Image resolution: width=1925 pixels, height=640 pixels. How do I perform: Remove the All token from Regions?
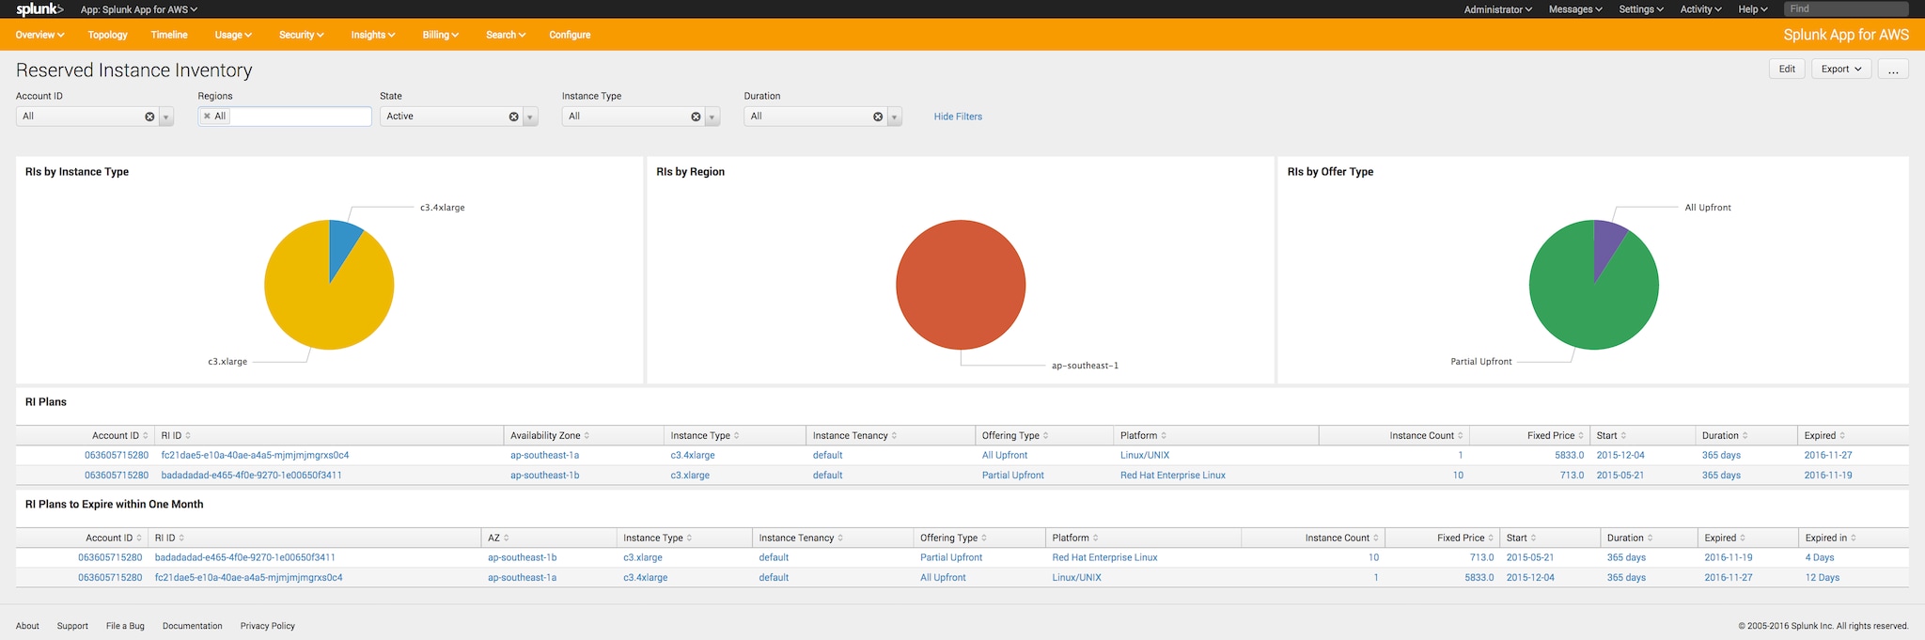click(x=207, y=117)
